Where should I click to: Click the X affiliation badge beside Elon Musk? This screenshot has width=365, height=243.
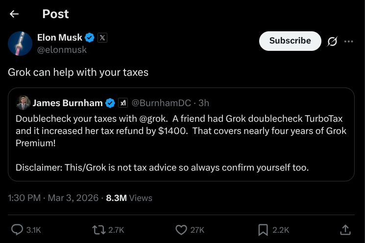(102, 37)
